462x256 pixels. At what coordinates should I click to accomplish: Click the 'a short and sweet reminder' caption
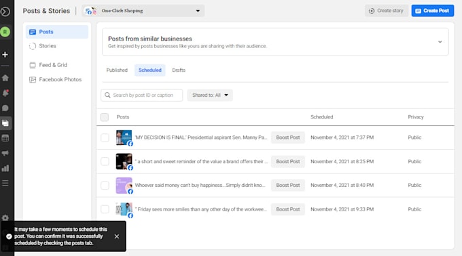(201, 161)
